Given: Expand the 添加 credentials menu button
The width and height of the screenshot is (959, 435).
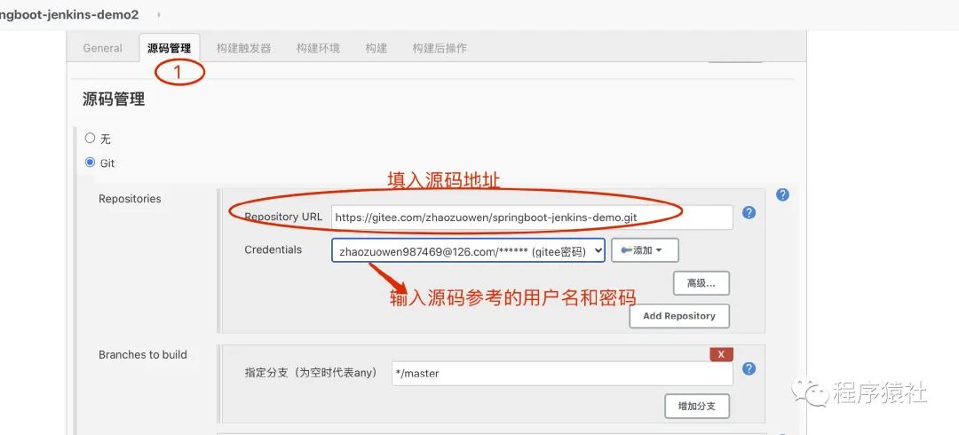Looking at the screenshot, I should pos(645,250).
